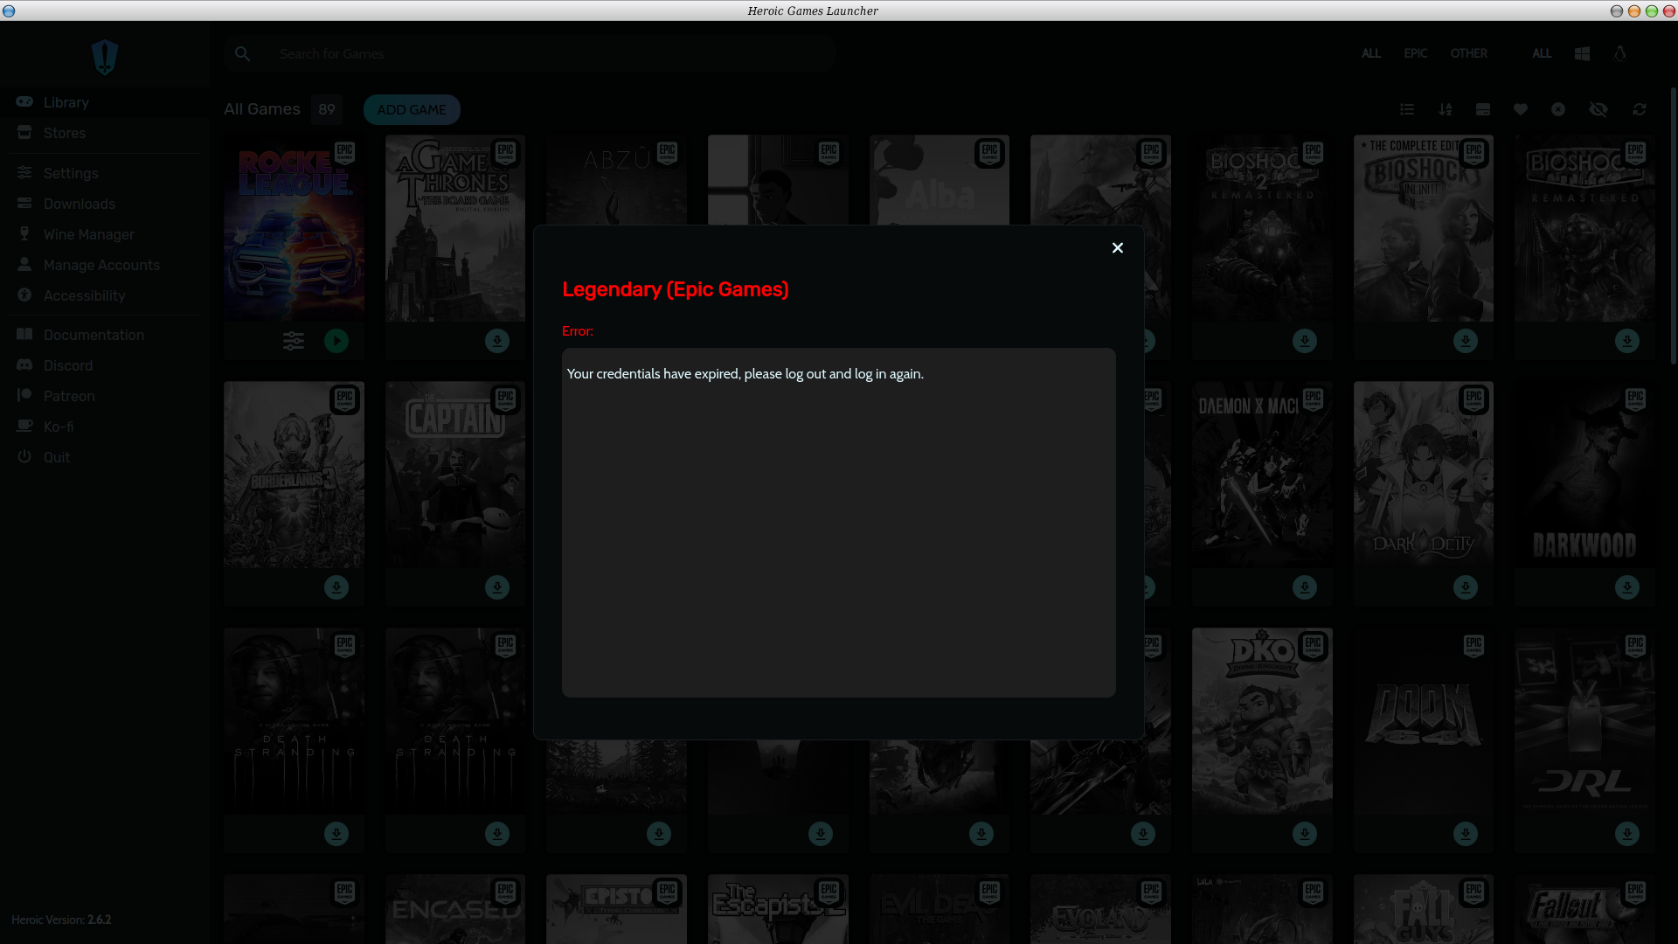Open the DOOM 64 cover
The height and width of the screenshot is (944, 1678).
tap(1424, 721)
